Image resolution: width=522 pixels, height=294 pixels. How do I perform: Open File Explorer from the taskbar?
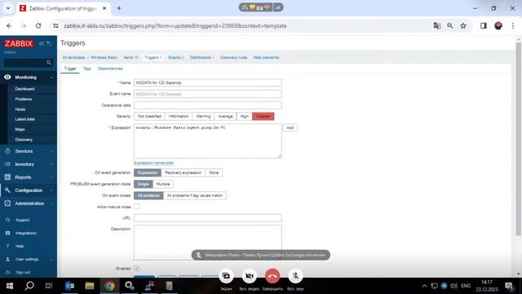point(90,286)
